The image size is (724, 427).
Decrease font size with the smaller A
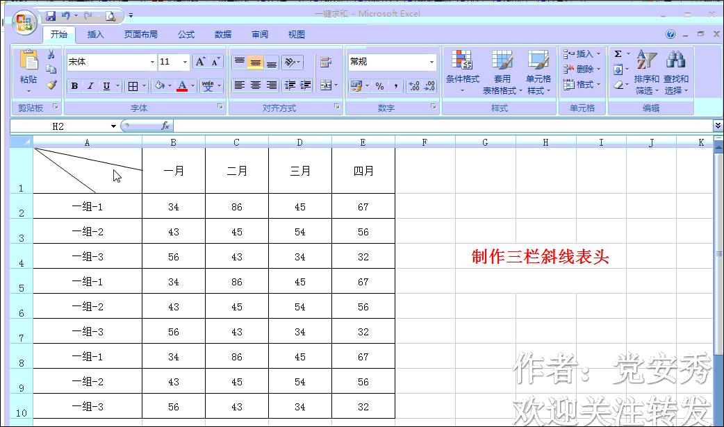coord(215,62)
